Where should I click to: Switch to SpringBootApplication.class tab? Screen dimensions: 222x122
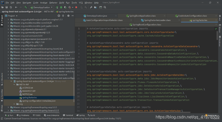coord(142,16)
